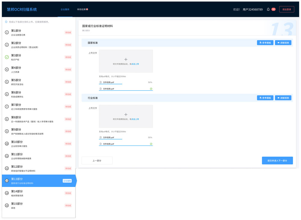
Task: Open 第5部分 研究开发活动
Action: [x=39, y=82]
